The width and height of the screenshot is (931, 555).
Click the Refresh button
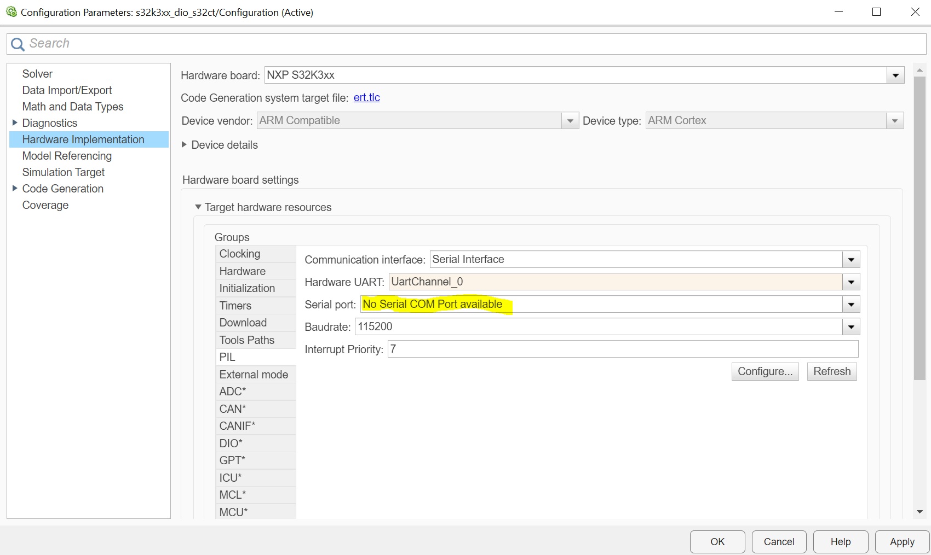(x=831, y=371)
